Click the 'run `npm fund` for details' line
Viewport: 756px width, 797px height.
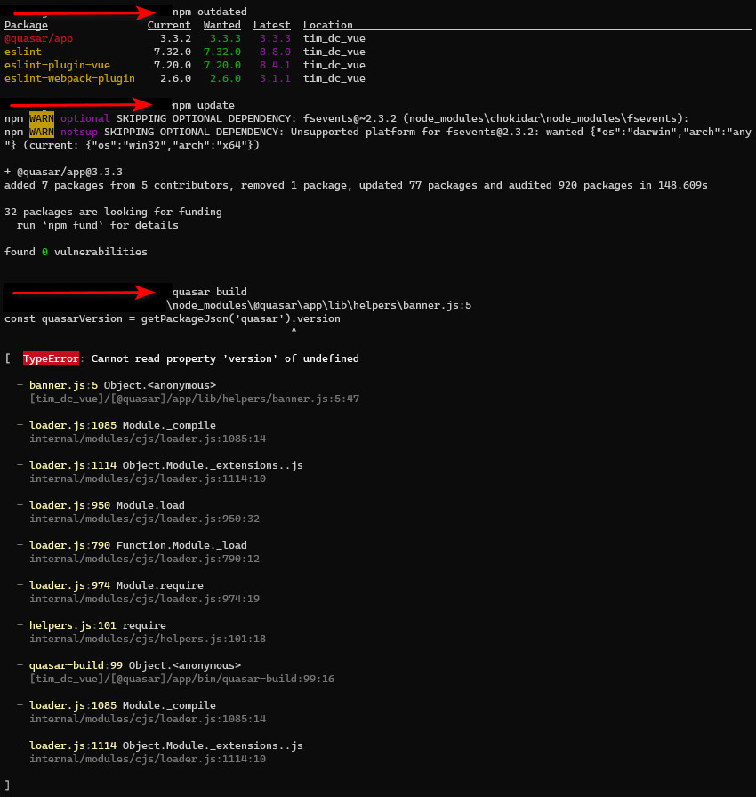98,225
